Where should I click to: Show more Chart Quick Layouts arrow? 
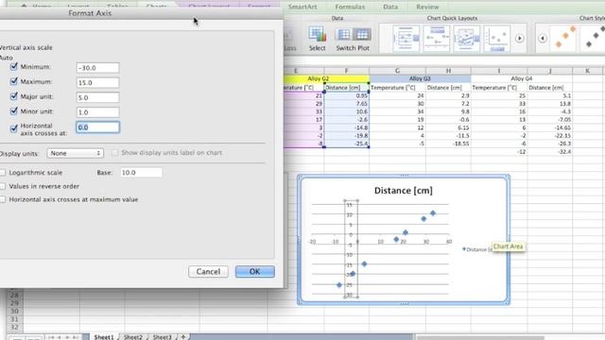519,38
